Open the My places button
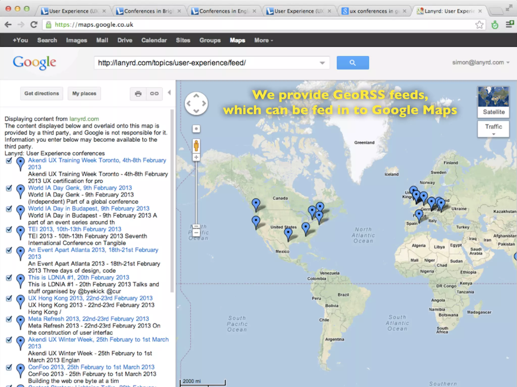This screenshot has height=387, width=517. (x=84, y=93)
